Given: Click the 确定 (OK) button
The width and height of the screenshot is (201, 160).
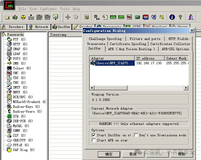Looking at the screenshot, I should point(109,154).
